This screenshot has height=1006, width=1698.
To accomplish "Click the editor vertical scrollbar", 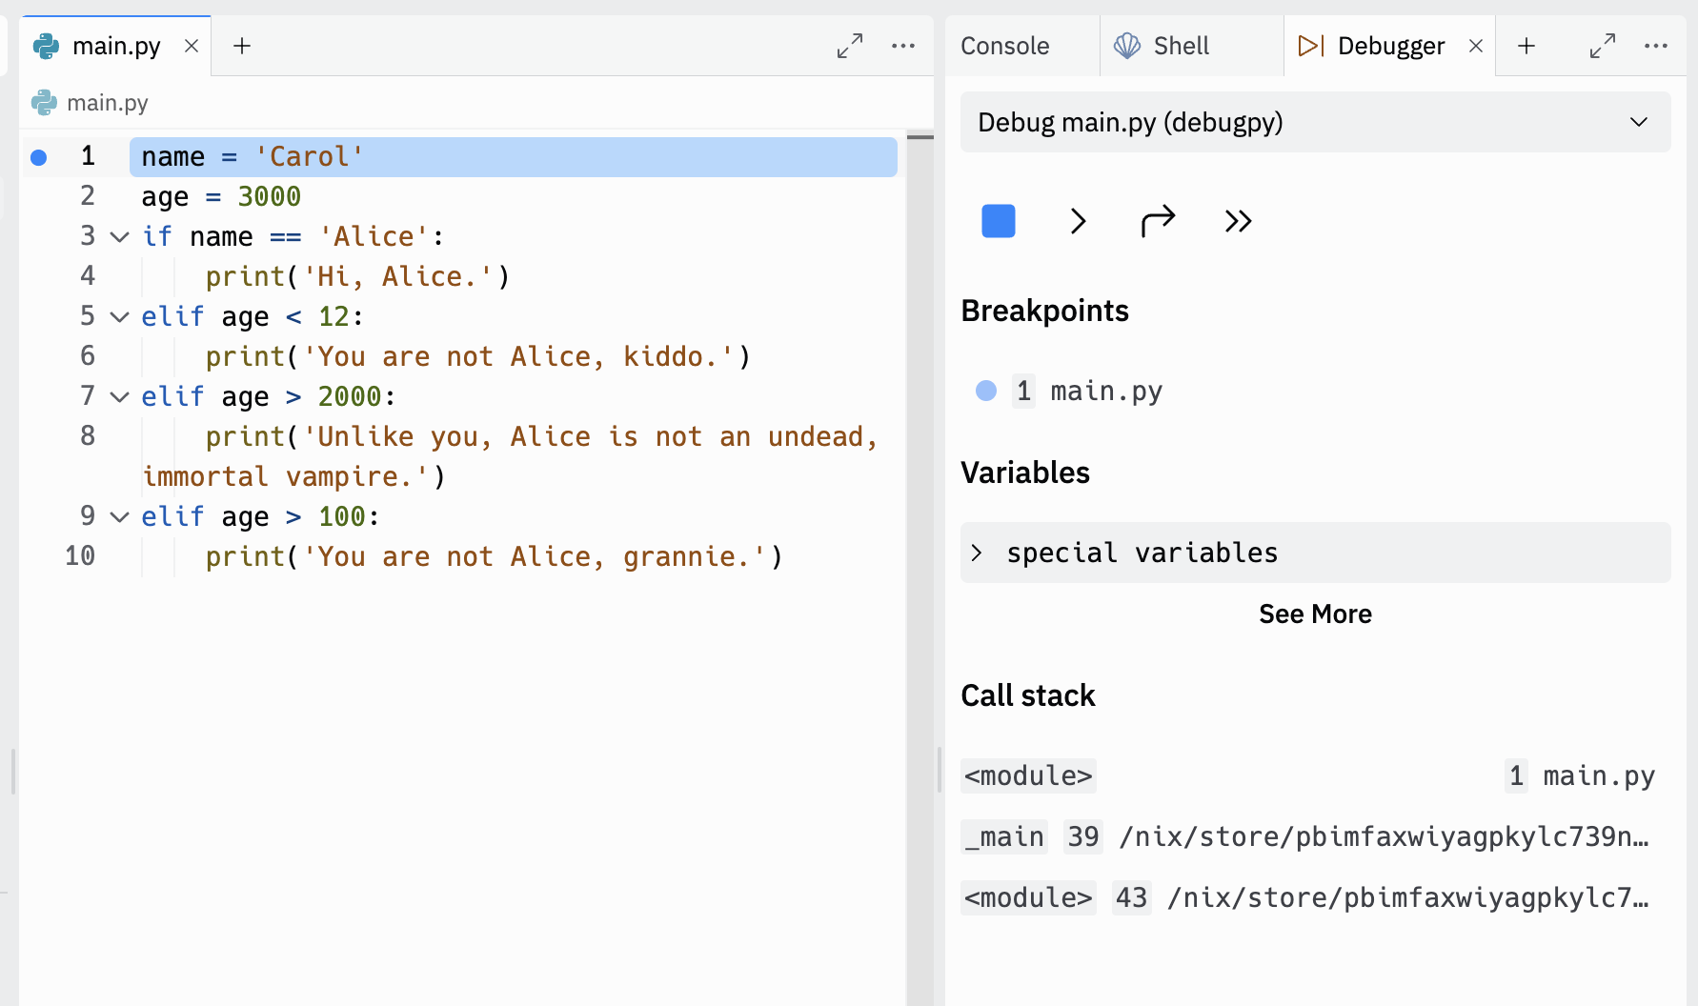I will tap(920, 567).
